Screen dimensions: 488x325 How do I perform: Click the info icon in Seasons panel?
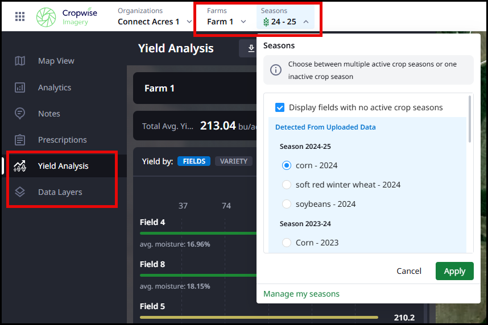[x=276, y=70]
